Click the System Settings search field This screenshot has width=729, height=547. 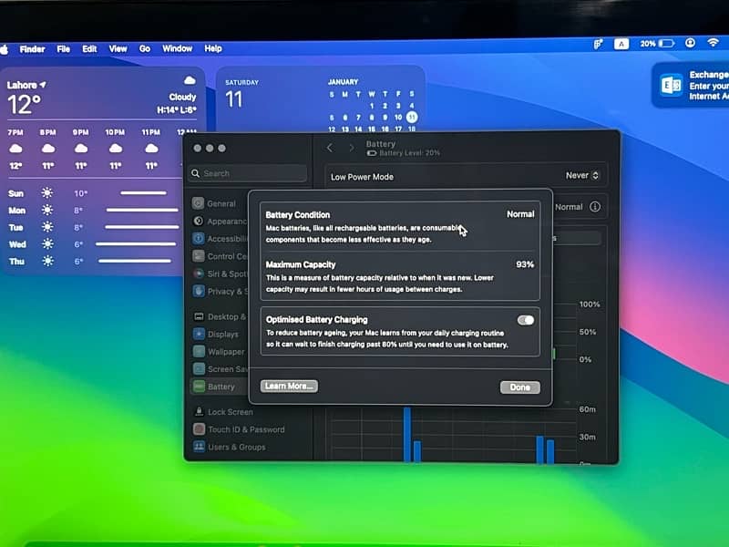point(248,173)
